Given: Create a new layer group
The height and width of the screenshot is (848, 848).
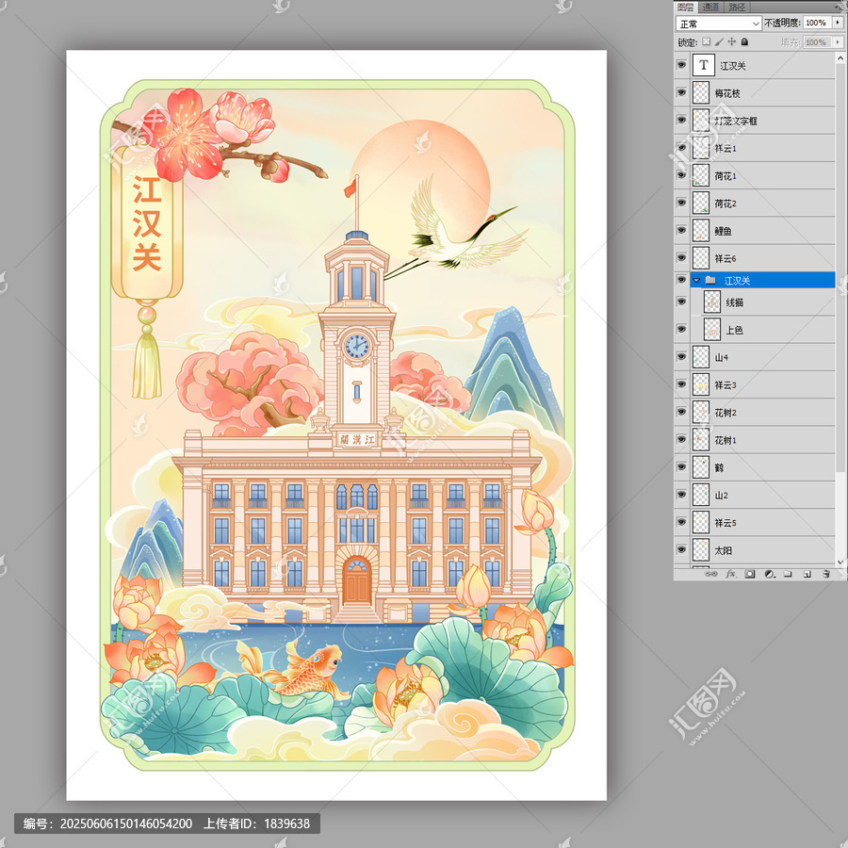Looking at the screenshot, I should 788,574.
